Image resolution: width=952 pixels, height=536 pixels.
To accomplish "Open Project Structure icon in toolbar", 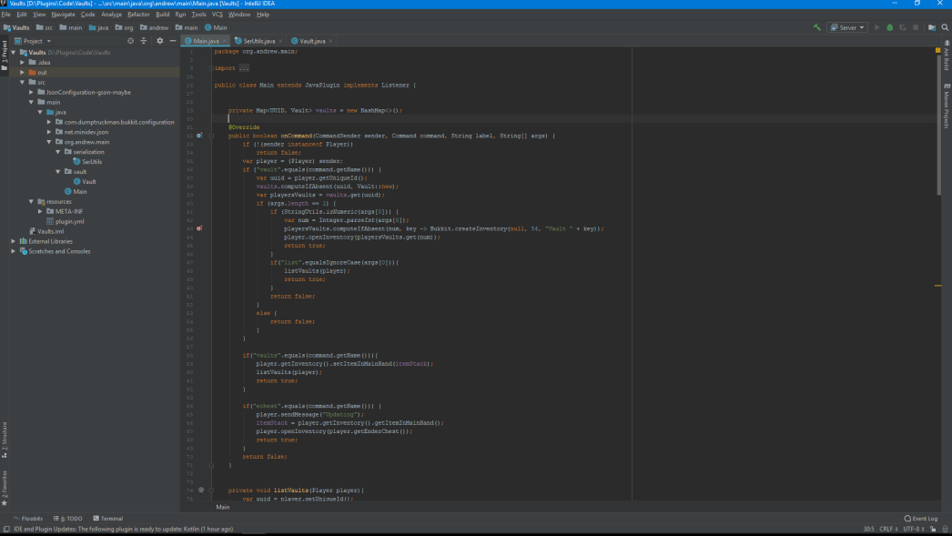I will tap(932, 27).
